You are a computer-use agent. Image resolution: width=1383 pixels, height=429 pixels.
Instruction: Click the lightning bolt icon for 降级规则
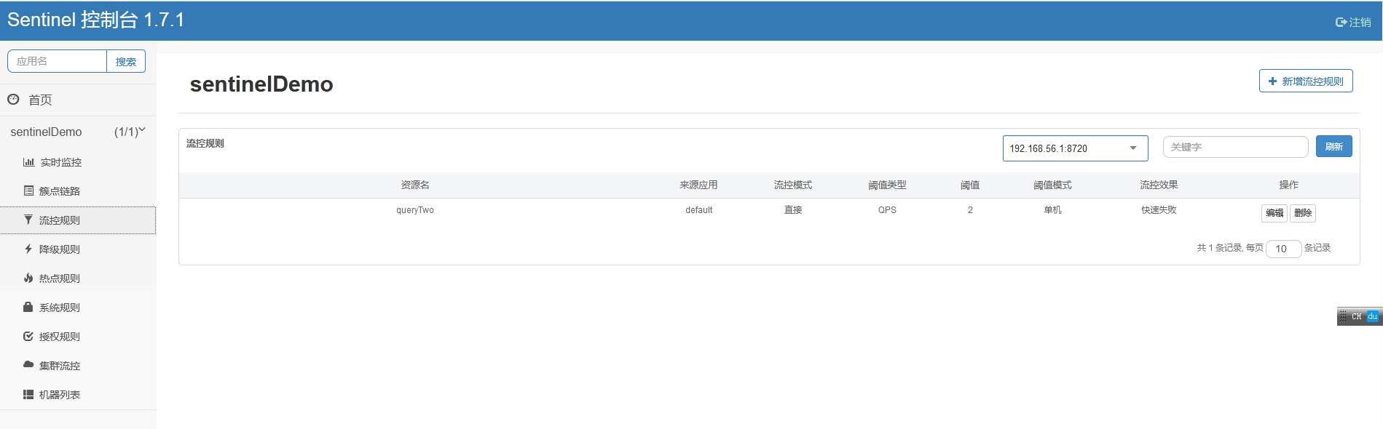pyautogui.click(x=28, y=249)
